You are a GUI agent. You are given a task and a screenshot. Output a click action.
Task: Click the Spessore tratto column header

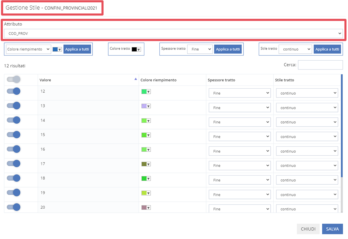(221, 80)
